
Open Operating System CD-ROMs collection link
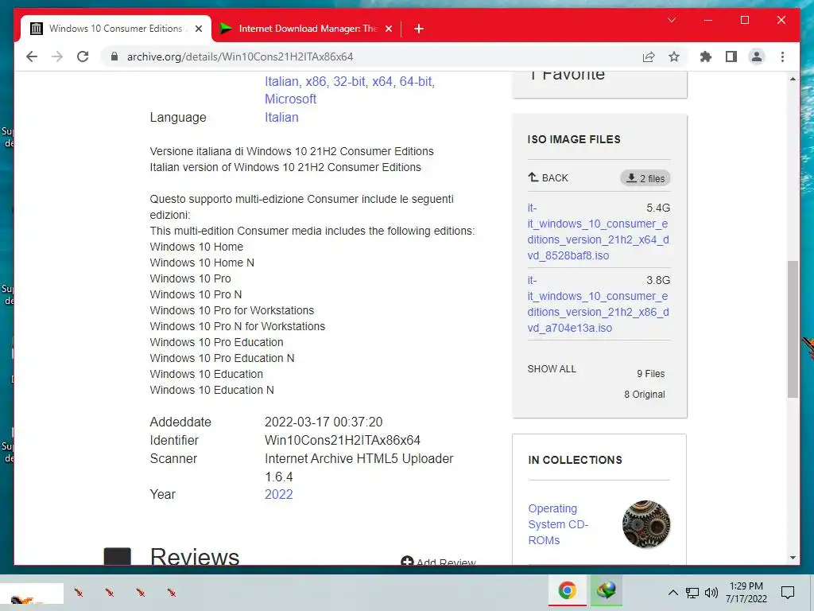click(x=558, y=524)
